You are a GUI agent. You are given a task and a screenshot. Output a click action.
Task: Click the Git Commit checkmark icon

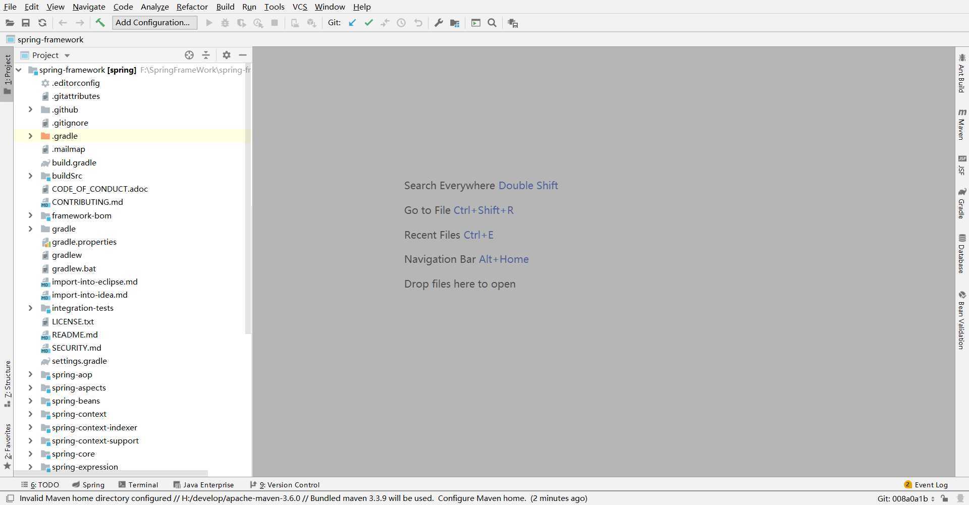[369, 23]
